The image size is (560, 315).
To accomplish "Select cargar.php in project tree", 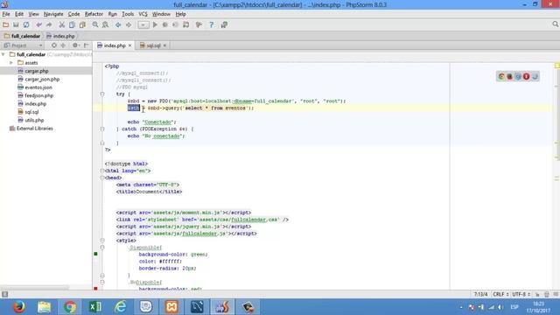I will (x=37, y=71).
